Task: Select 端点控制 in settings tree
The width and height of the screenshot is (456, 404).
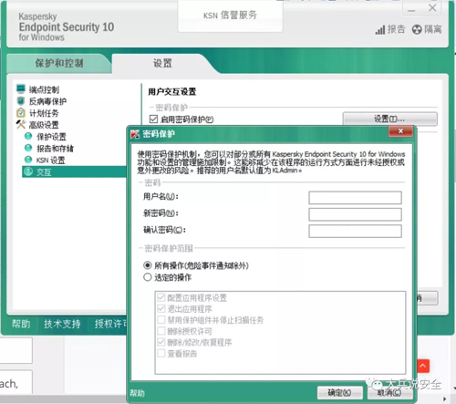Action: (44, 89)
